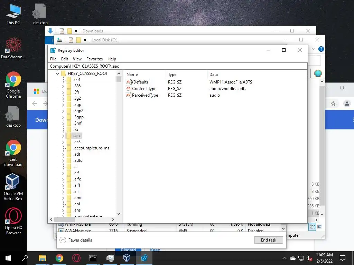Viewport: 354px width, 265px height.
Task: Select .3mf key in tree
Action: pyautogui.click(x=77, y=123)
